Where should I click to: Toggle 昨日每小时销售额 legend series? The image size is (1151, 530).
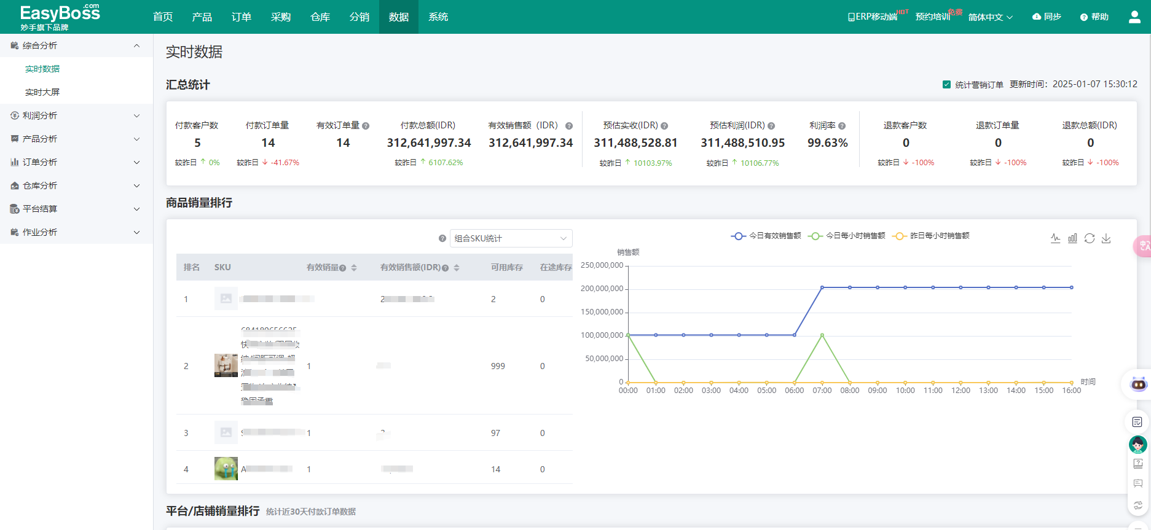pos(931,236)
